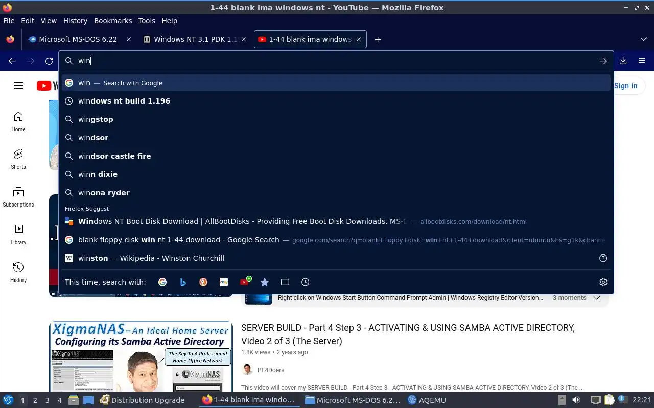Screen dimensions: 654x408
Task: Click the Go arrow in the address bar
Action: [x=603, y=61]
